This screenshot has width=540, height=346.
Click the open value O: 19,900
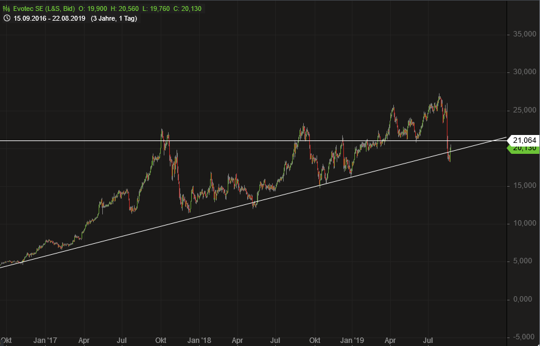coord(93,9)
